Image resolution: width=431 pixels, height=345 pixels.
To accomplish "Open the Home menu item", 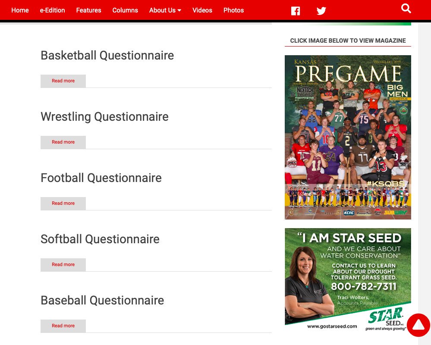I will 20,10.
